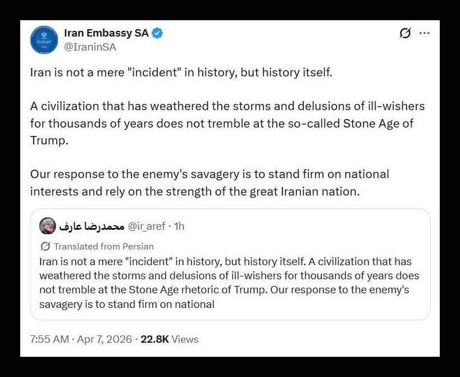Open the Grok slashed-circle icon
Viewport: 460px width, 377px height.
point(405,34)
